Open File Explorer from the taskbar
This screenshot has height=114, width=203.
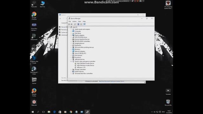(x=49, y=112)
